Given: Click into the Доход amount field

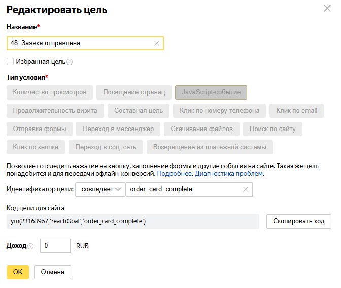Looking at the screenshot, I should pyautogui.click(x=55, y=246).
